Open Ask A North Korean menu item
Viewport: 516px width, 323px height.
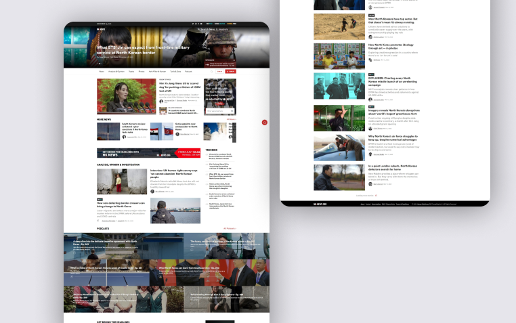pyautogui.click(x=157, y=71)
